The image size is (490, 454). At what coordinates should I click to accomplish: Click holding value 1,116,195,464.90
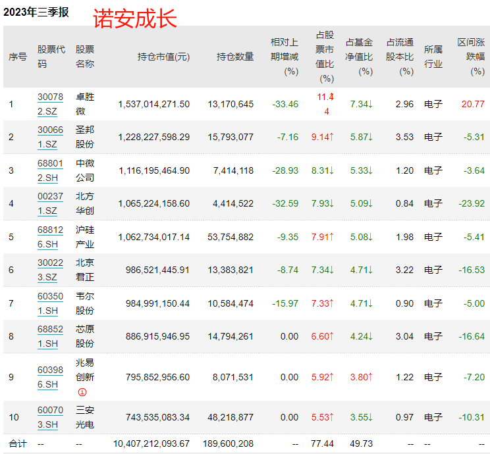pyautogui.click(x=154, y=171)
